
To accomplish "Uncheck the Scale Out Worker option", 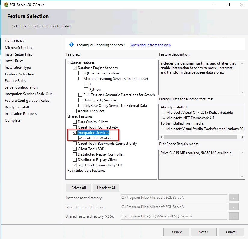I will click(80, 138).
